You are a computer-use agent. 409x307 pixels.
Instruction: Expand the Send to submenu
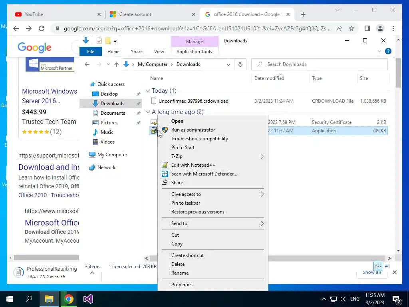[x=262, y=223]
